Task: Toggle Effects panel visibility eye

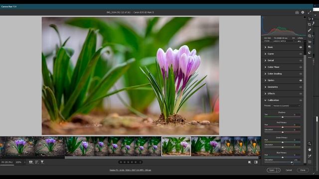Action: pos(301,94)
